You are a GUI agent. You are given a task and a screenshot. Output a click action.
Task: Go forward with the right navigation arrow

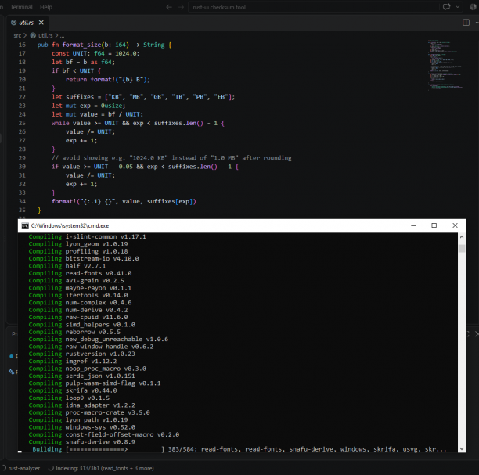[181, 7]
